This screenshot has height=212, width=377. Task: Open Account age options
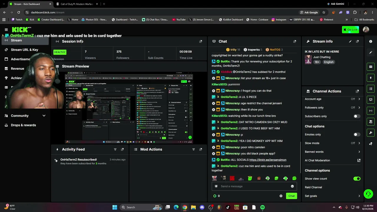[x=333, y=99]
